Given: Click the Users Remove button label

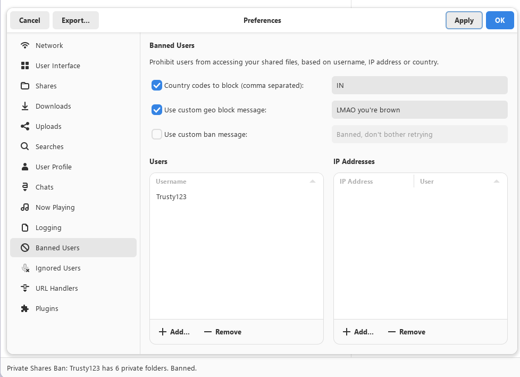Looking at the screenshot, I should click(x=228, y=332).
